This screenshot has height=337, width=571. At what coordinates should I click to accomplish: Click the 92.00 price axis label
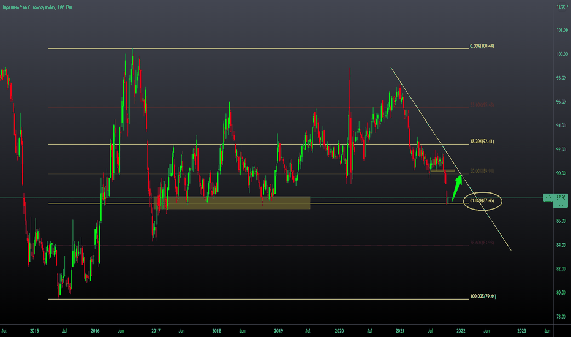(562, 150)
